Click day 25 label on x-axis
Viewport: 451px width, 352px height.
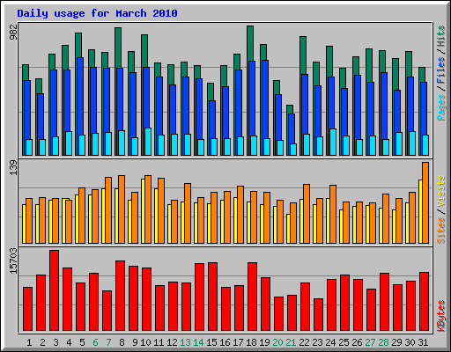[344, 342]
